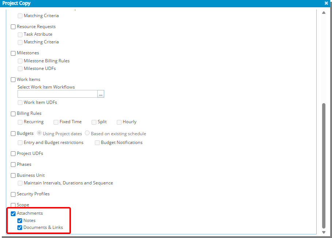Image resolution: width=332 pixels, height=238 pixels.
Task: Check the Billing Rules option
Action: (13, 113)
